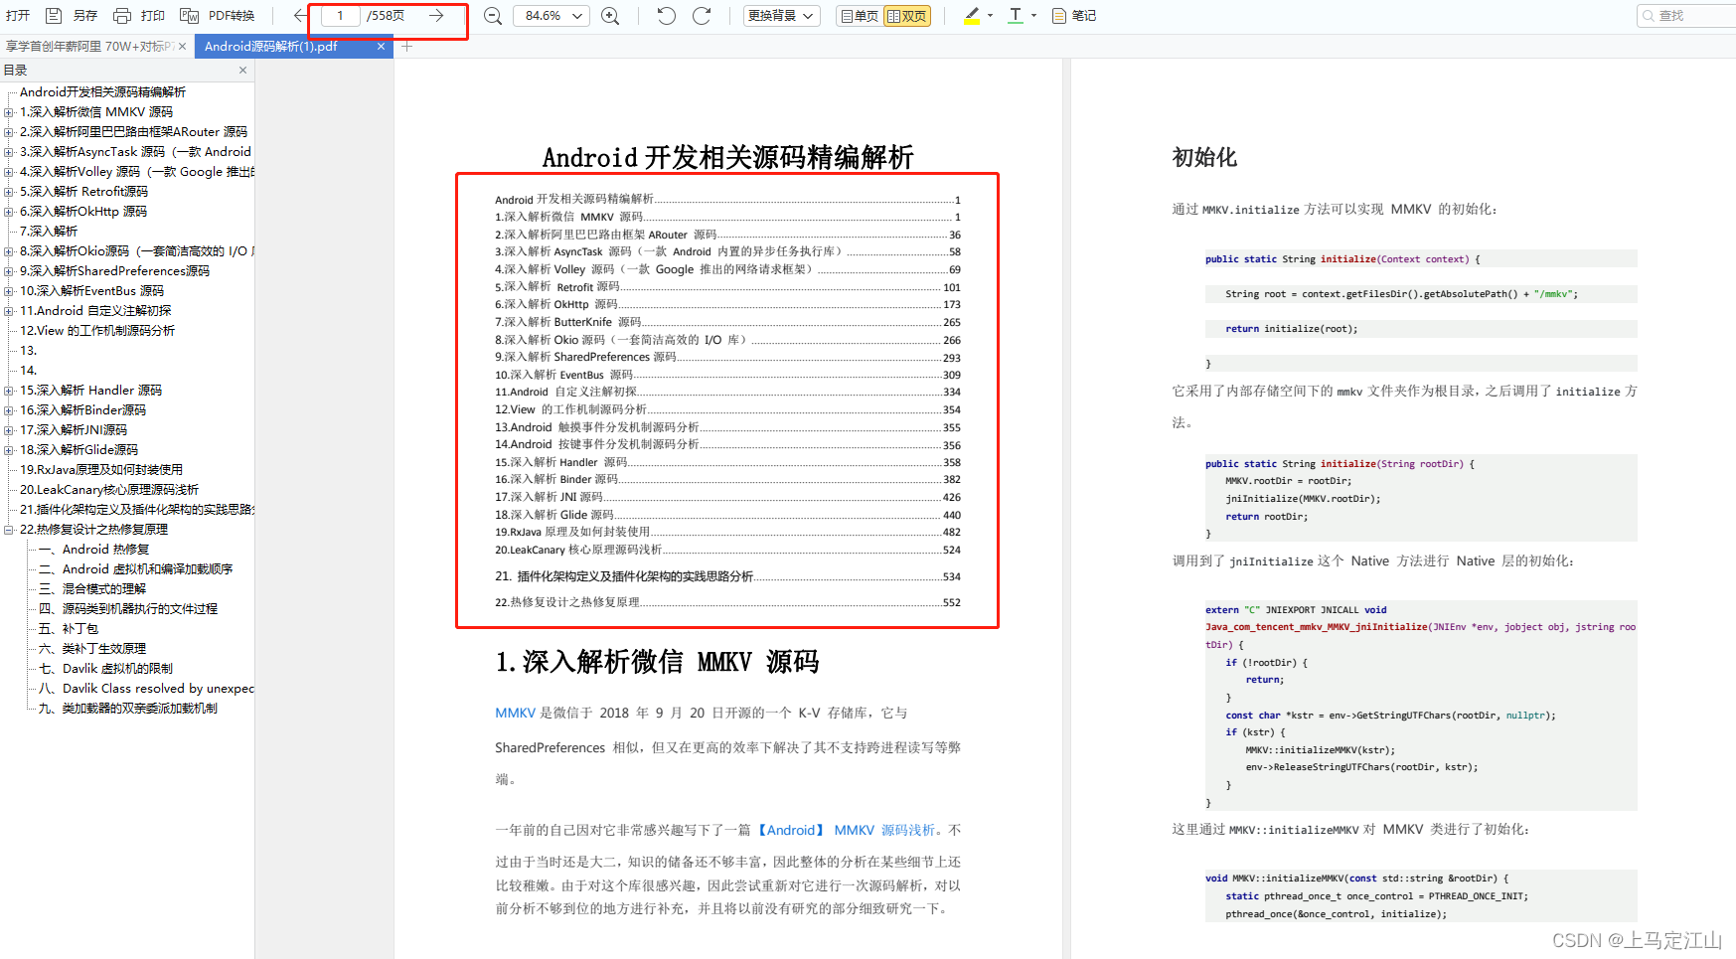
Task: Expand outline node 4.深入解析Volley 源码
Action: (x=9, y=172)
